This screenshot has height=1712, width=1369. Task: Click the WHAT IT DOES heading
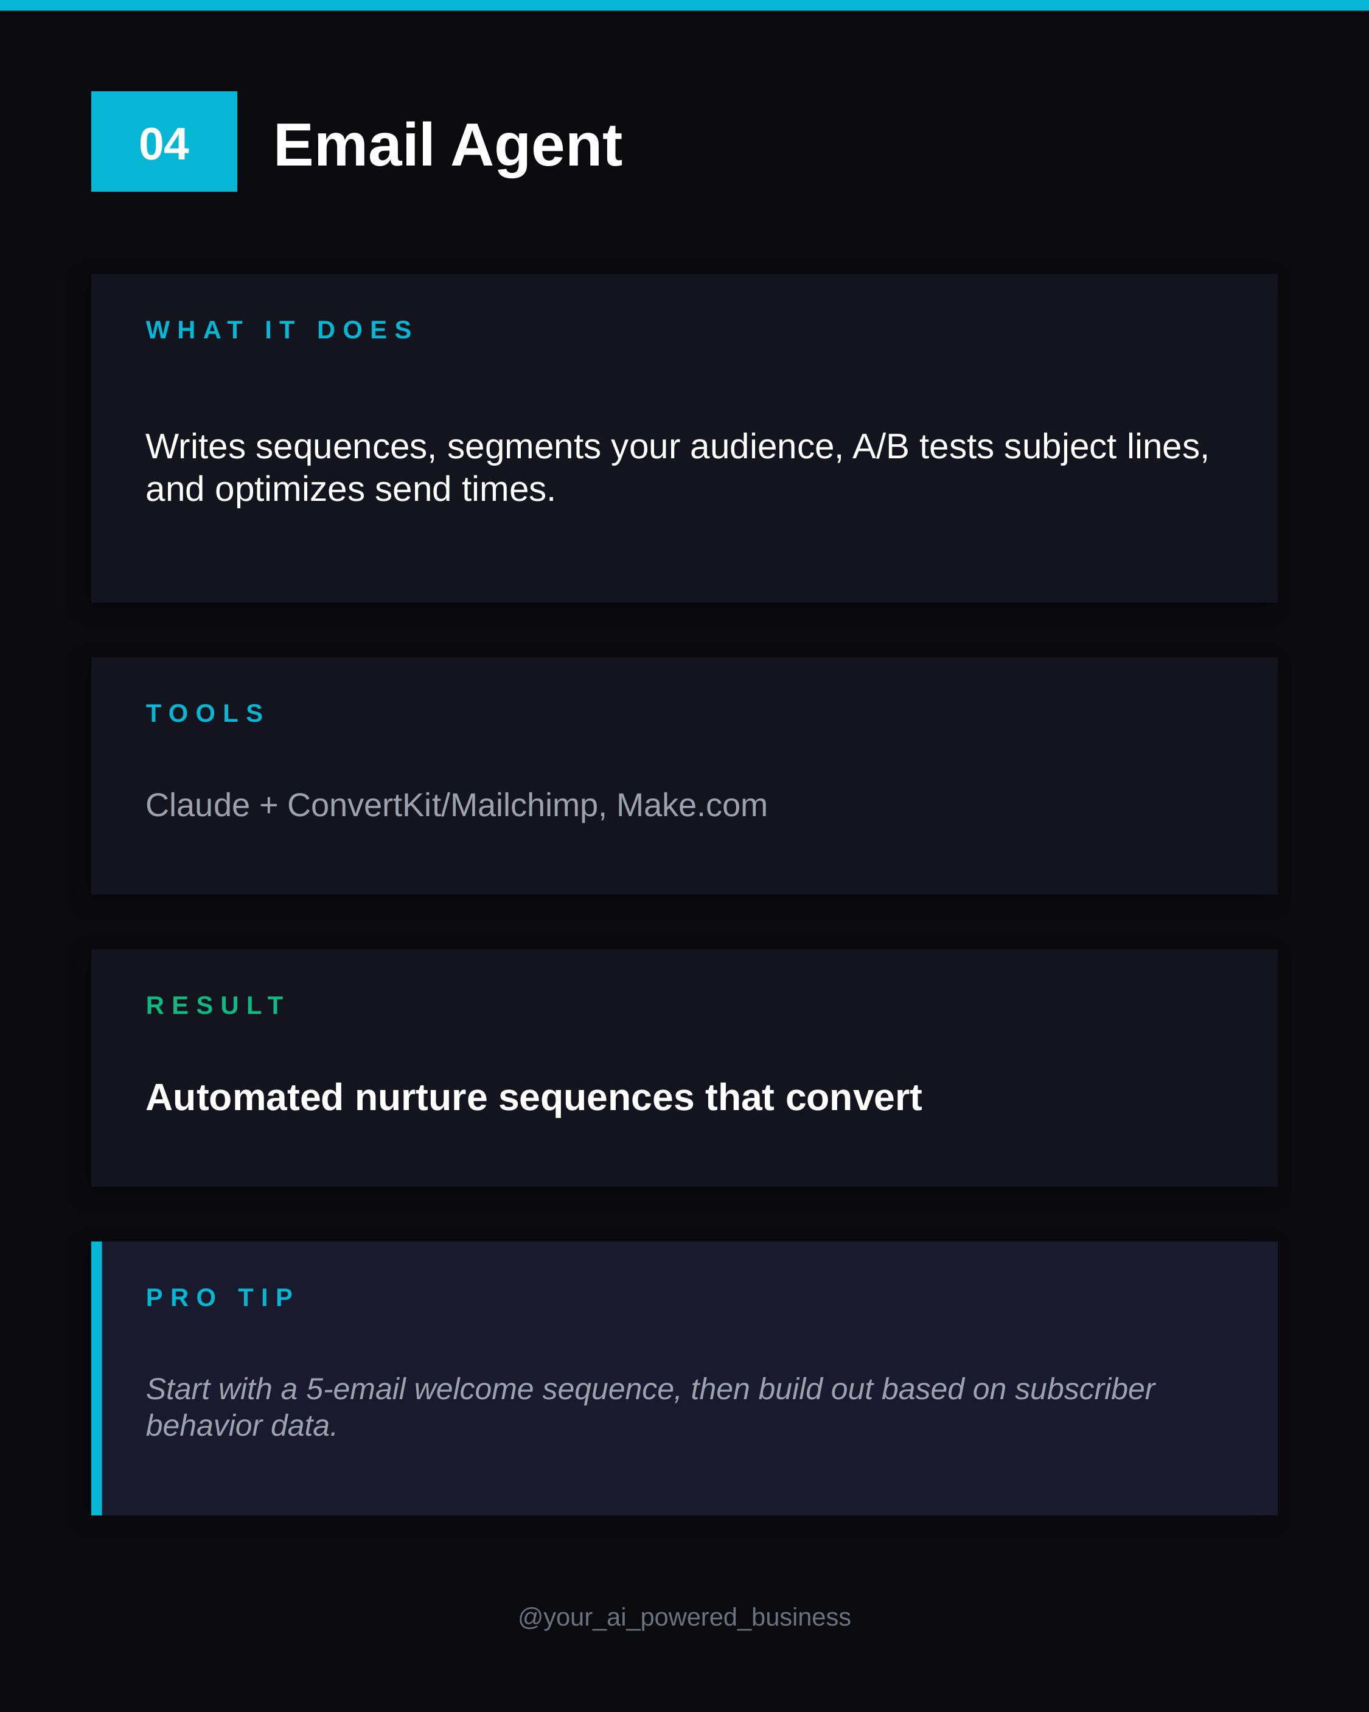(279, 329)
